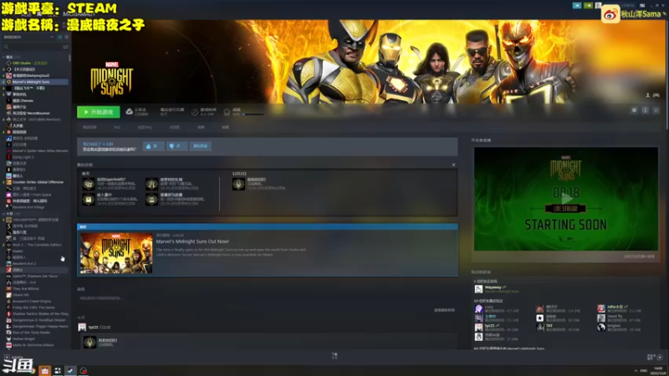Click add a game plus icon
669x376 pixels.
click(7, 357)
